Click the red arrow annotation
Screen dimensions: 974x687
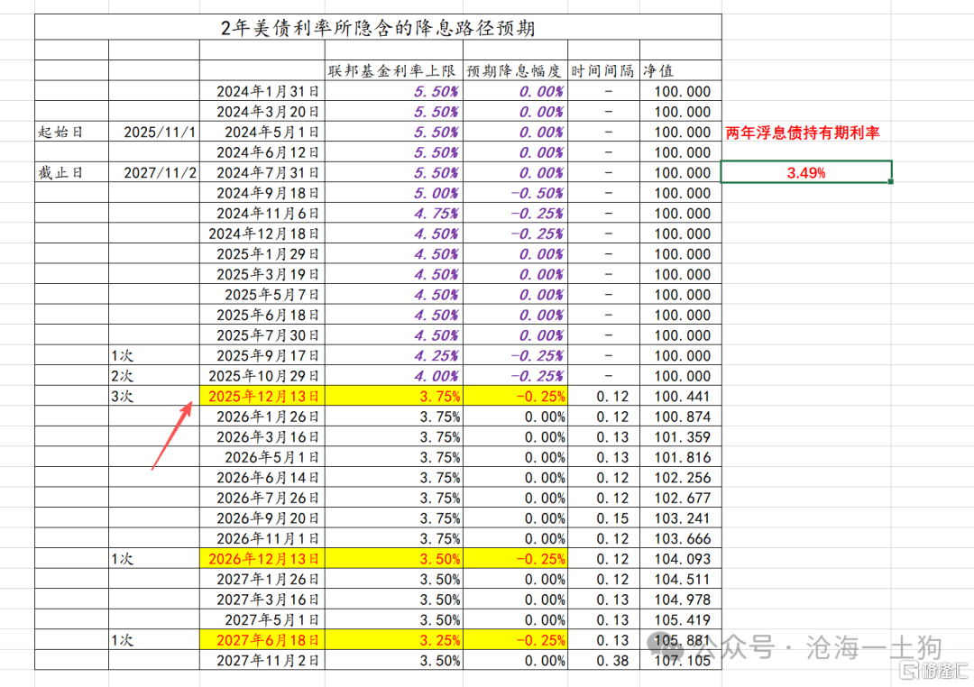click(171, 434)
